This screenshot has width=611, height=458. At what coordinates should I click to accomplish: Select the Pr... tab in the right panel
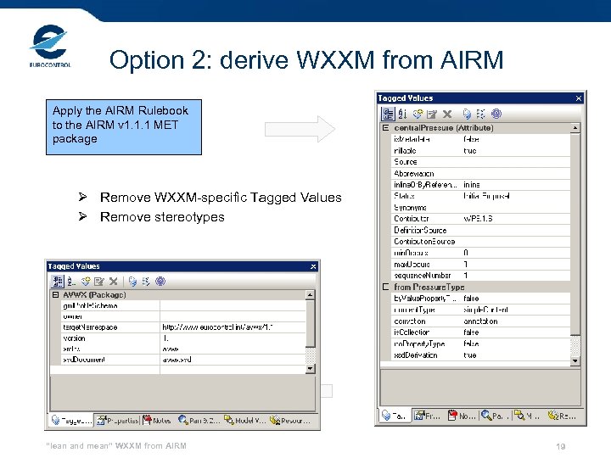click(426, 416)
